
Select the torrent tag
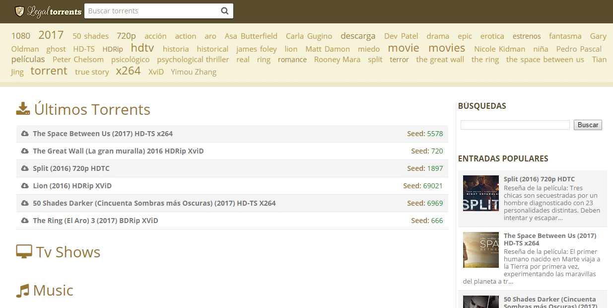click(49, 71)
